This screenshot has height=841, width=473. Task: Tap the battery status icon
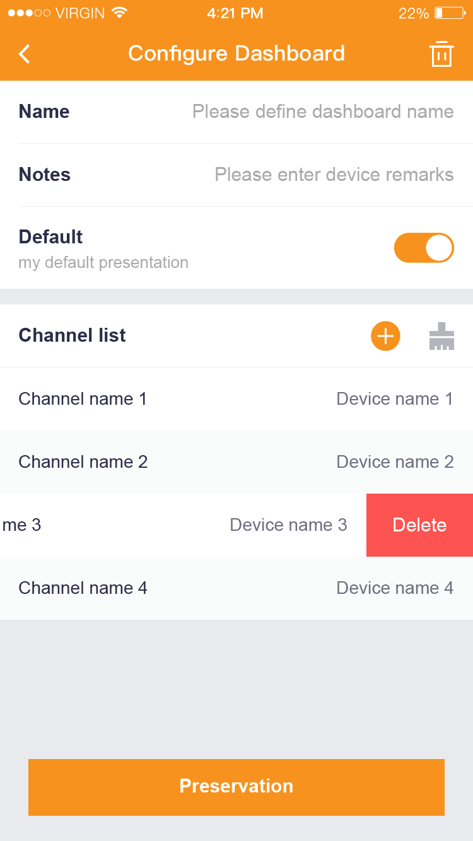[x=450, y=13]
